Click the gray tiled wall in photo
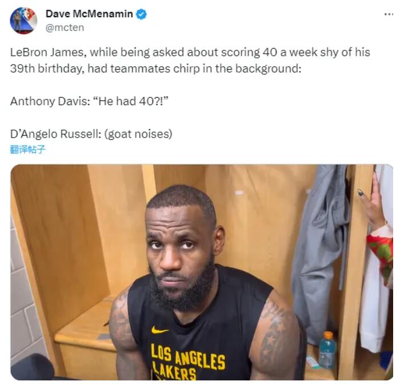Screen dimensions: 404x385 coord(25,296)
